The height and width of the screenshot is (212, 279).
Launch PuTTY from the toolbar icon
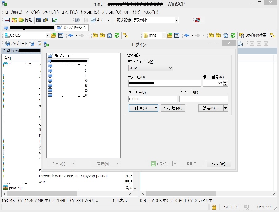(x=46, y=20)
